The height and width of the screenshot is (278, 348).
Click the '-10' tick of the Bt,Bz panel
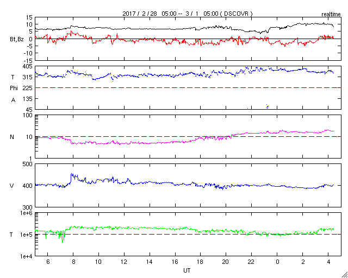[28, 53]
